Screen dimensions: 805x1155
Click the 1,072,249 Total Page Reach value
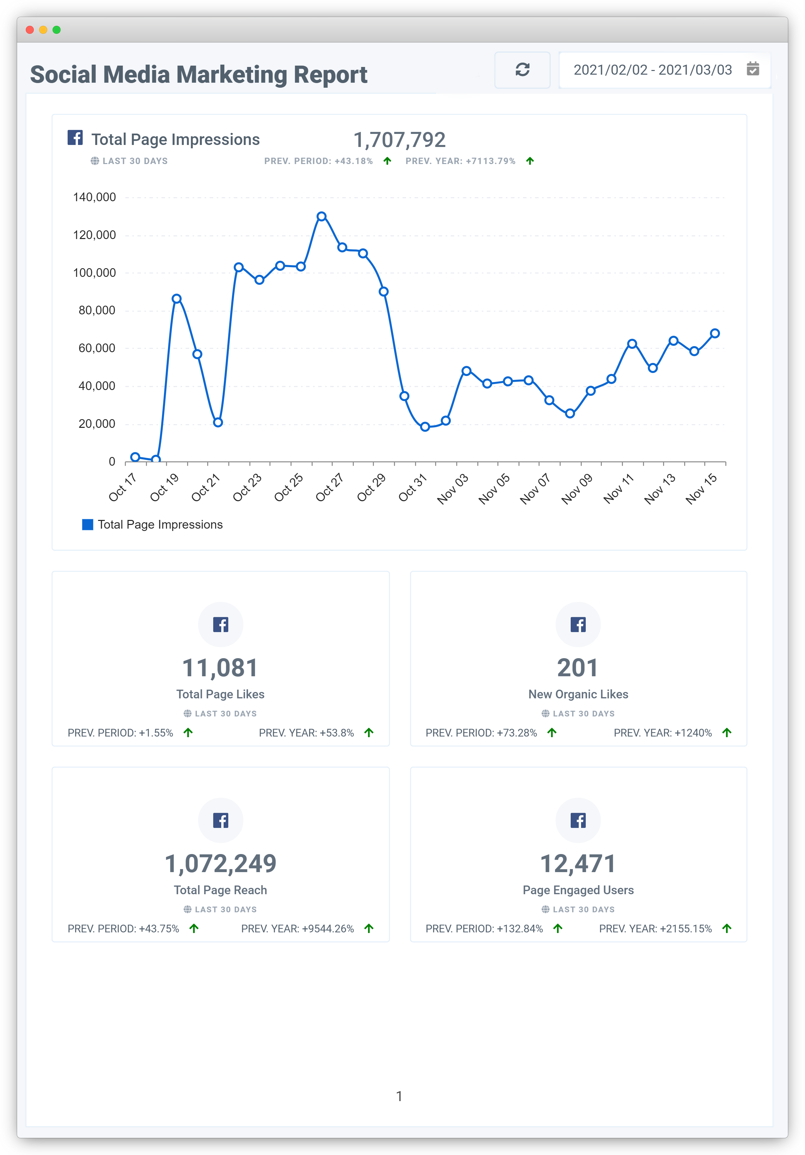click(221, 864)
